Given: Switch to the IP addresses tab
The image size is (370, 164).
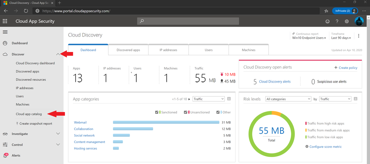Looking at the screenshot, I should point(169,50).
